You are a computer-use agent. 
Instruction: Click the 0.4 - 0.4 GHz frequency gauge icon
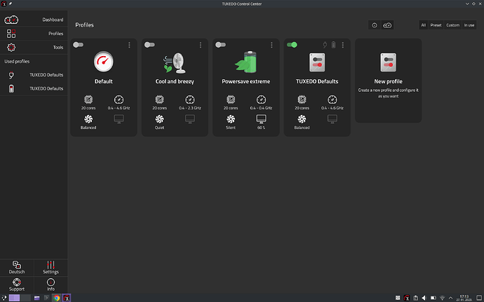(x=261, y=99)
